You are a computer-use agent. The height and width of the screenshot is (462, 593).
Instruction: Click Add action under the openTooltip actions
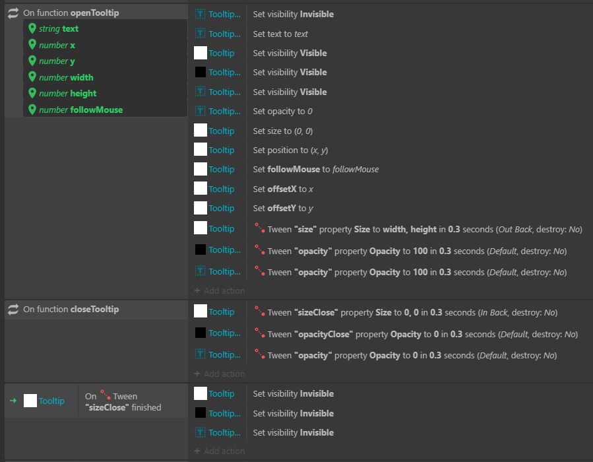pos(219,290)
